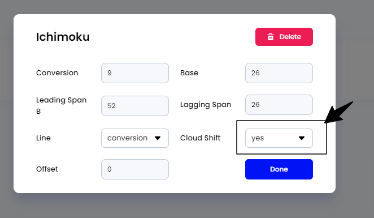The height and width of the screenshot is (218, 374).
Task: Click the Conversion label text
Action: tap(57, 72)
